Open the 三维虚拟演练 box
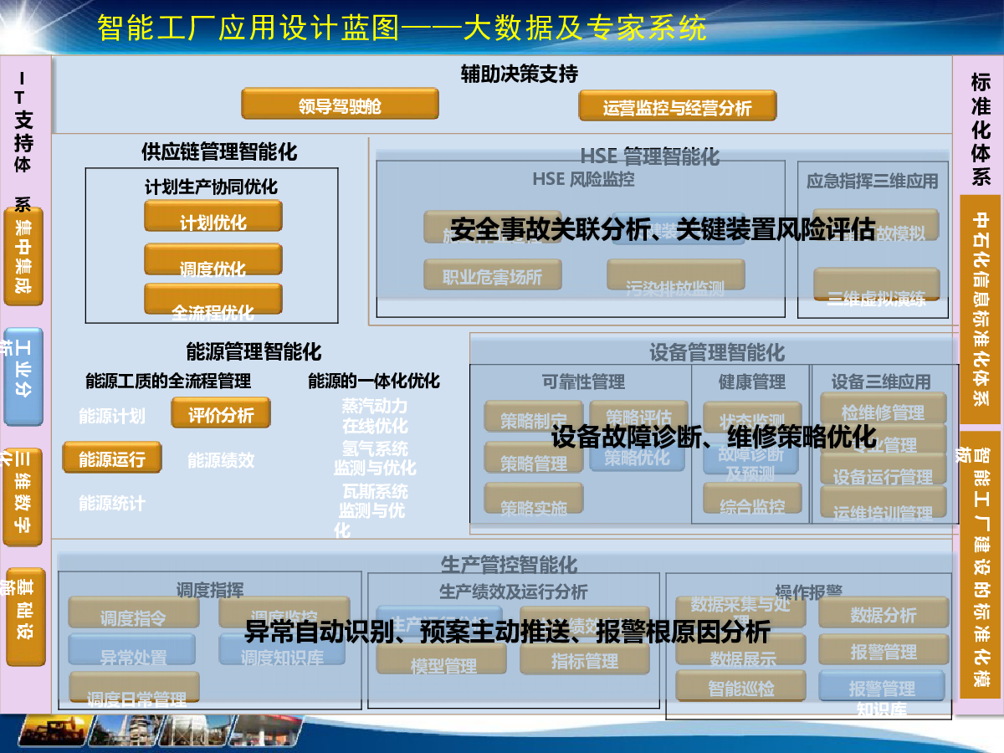Image resolution: width=1004 pixels, height=753 pixels. coord(877,284)
